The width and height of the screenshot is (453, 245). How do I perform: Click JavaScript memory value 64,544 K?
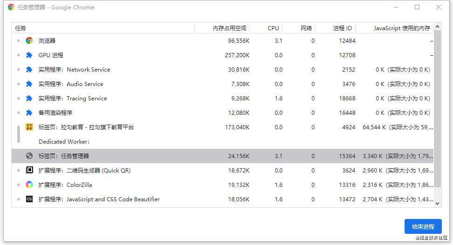374,127
